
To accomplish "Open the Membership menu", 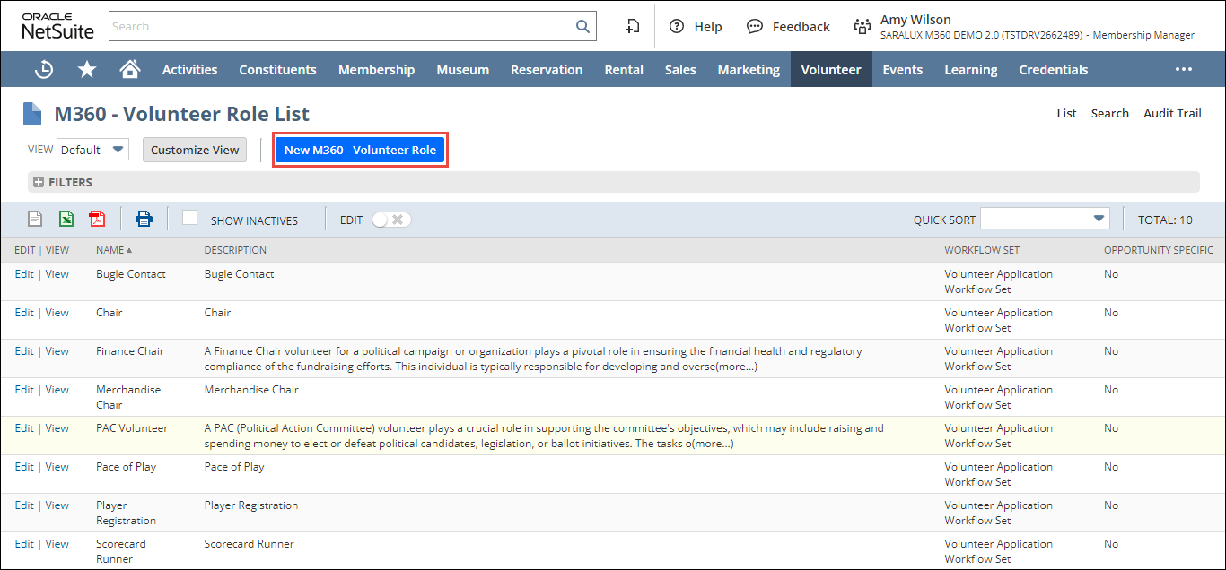I will [376, 70].
